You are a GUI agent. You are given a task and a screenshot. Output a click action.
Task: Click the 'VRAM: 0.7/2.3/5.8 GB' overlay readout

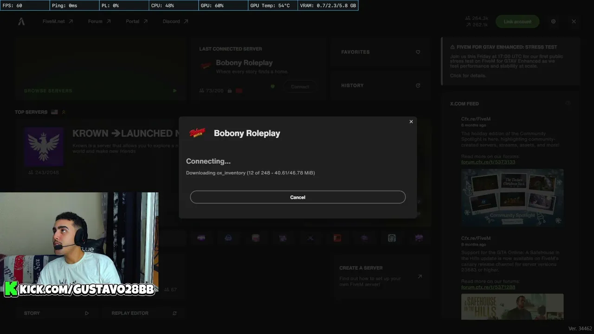328,6
